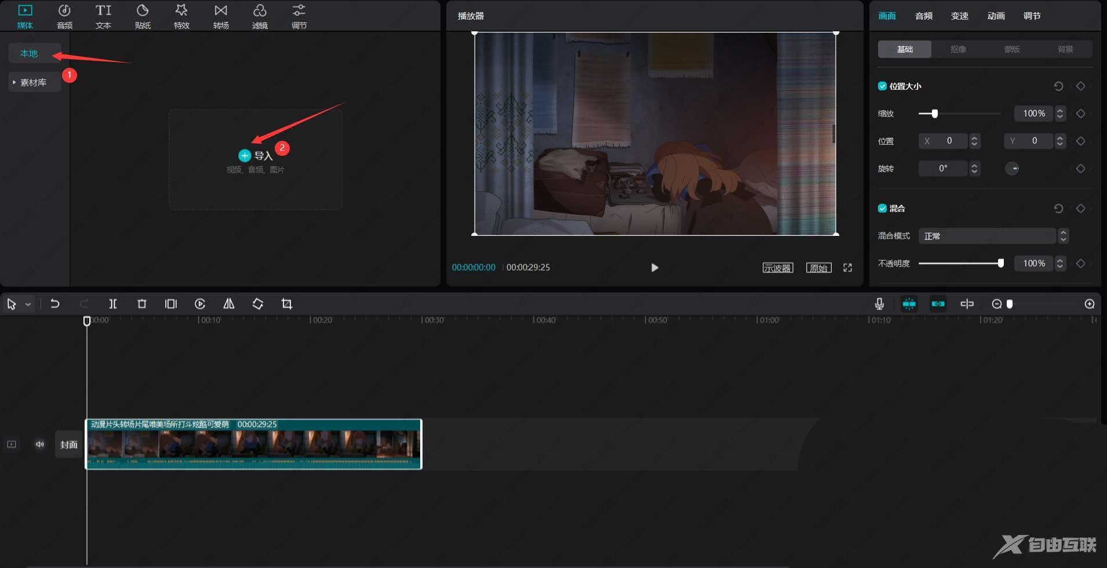Split the clip at the playhead
The width and height of the screenshot is (1107, 568).
tap(113, 304)
